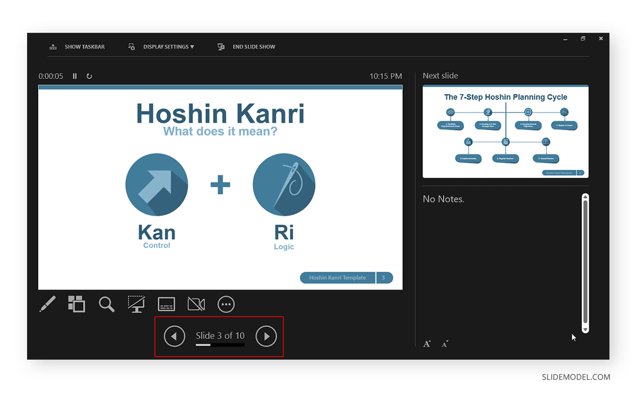
Task: Restart the presentation timer
Action: (89, 76)
